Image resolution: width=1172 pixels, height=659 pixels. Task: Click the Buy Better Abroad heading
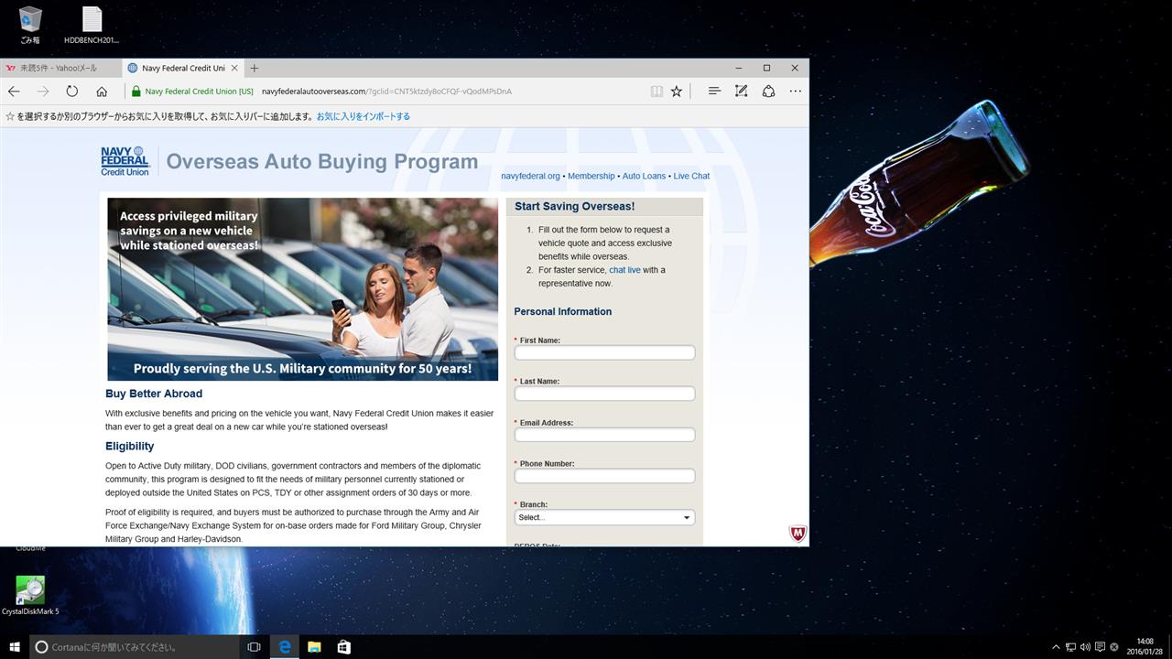tap(154, 394)
